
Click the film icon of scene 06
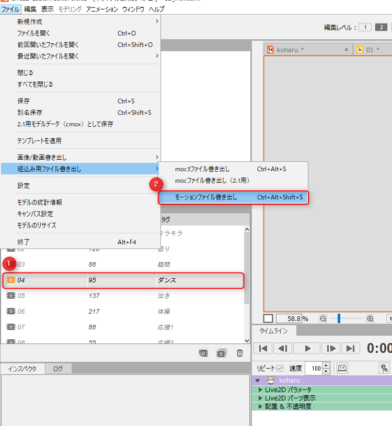11,311
